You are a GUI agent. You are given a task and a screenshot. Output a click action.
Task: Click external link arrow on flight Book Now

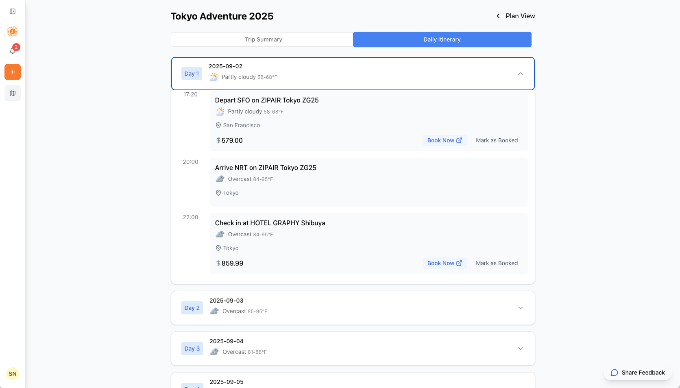[459, 140]
